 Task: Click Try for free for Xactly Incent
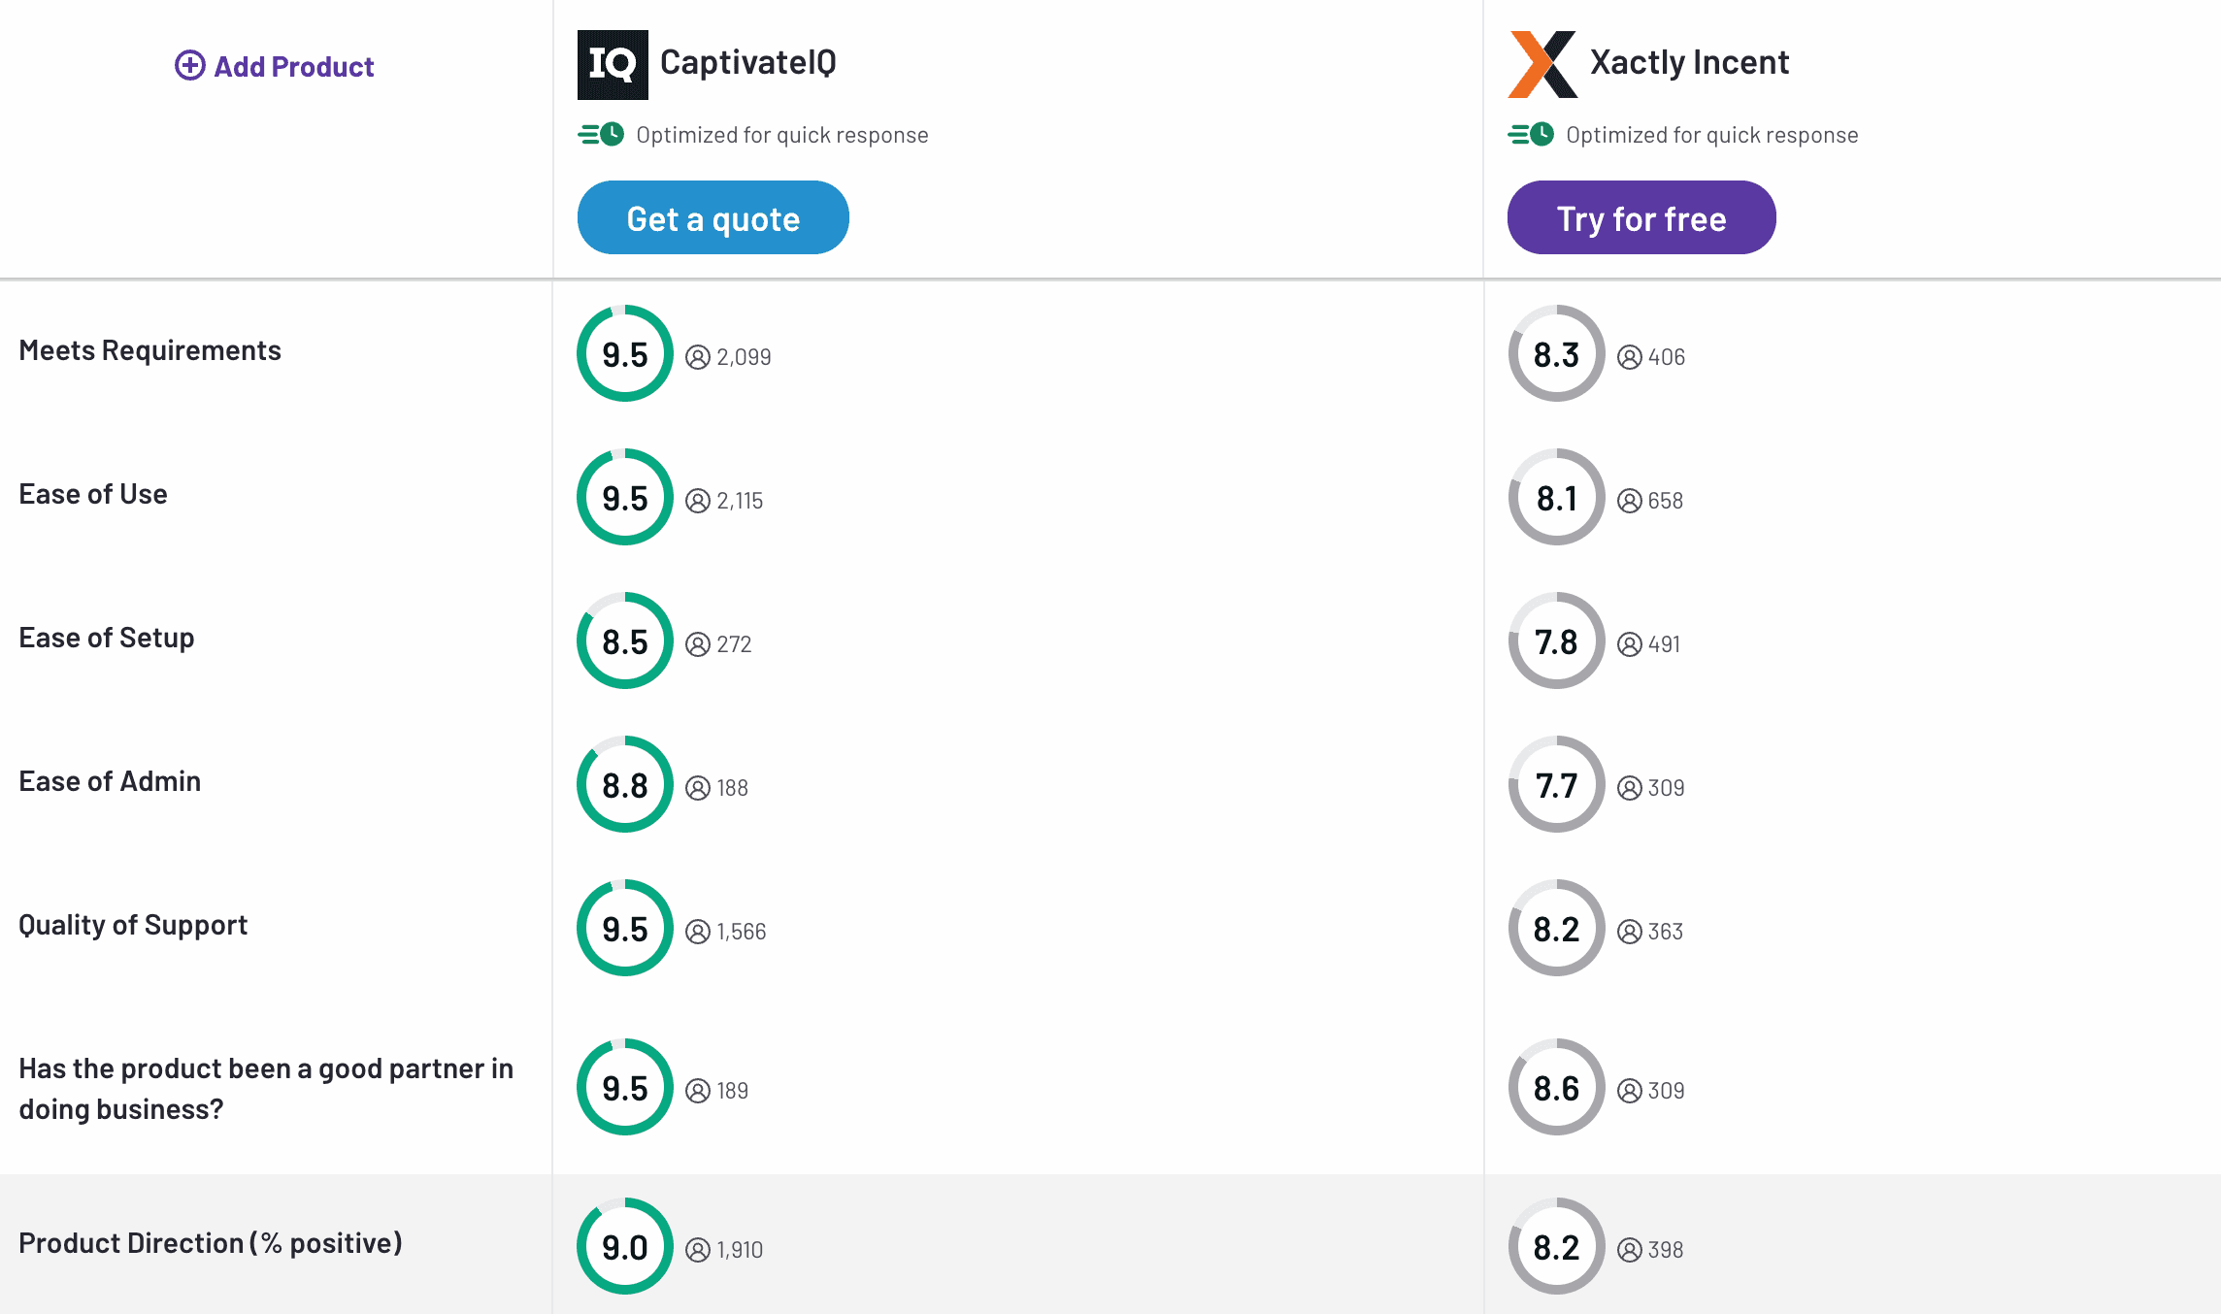(1641, 217)
